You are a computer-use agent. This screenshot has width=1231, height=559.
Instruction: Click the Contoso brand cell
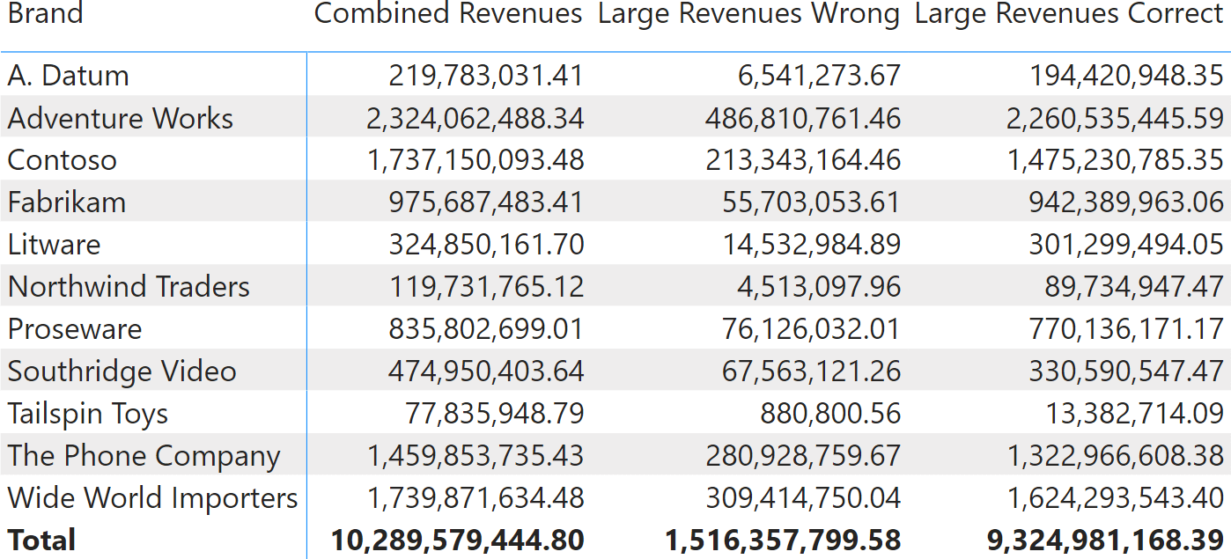(63, 160)
